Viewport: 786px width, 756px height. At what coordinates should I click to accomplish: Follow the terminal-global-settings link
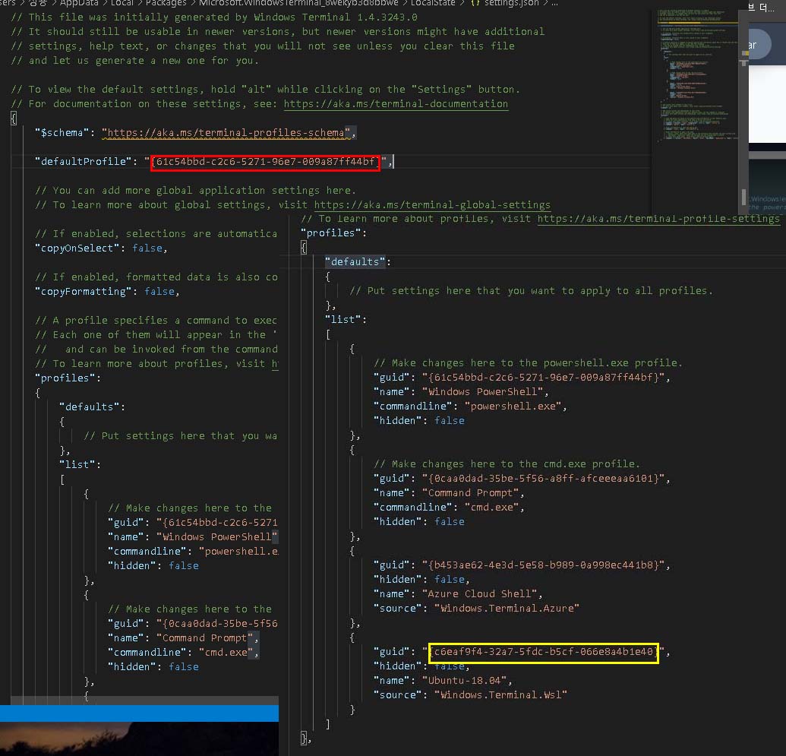click(x=432, y=204)
